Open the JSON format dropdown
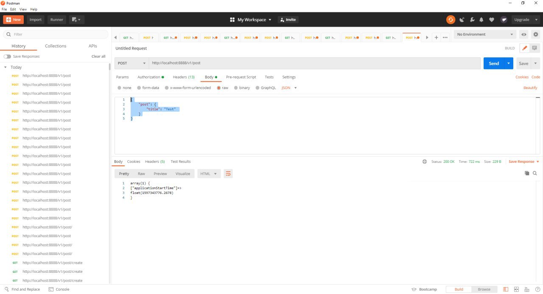This screenshot has height=294, width=543. pyautogui.click(x=289, y=88)
